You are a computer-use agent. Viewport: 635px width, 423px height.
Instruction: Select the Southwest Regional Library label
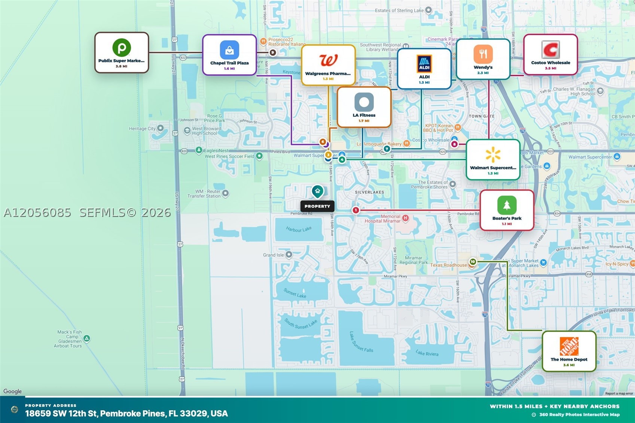coord(381,47)
